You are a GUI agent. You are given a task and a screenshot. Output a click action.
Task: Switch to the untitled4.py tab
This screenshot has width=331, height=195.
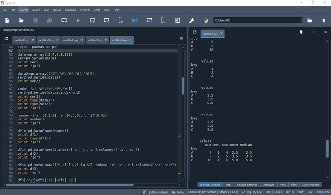click(70, 40)
